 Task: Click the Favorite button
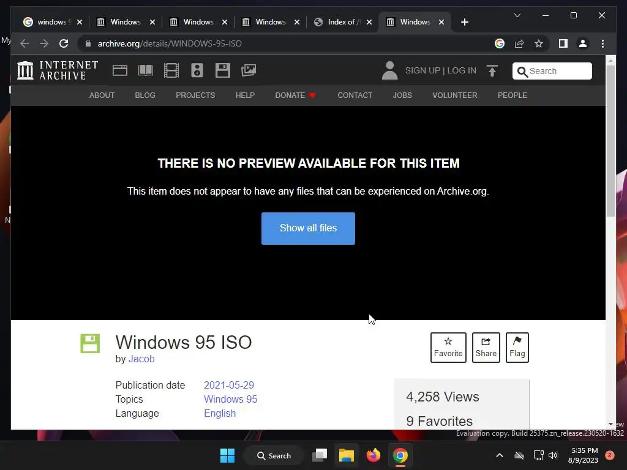click(x=448, y=348)
